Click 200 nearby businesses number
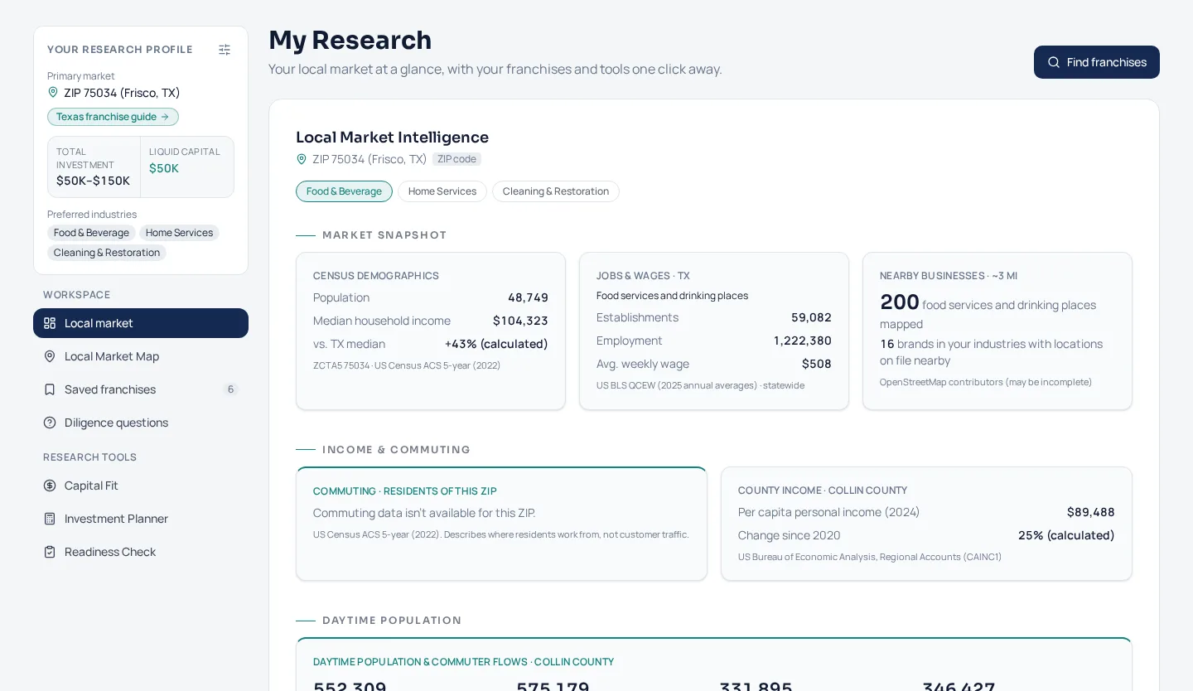The image size is (1193, 691). (900, 302)
